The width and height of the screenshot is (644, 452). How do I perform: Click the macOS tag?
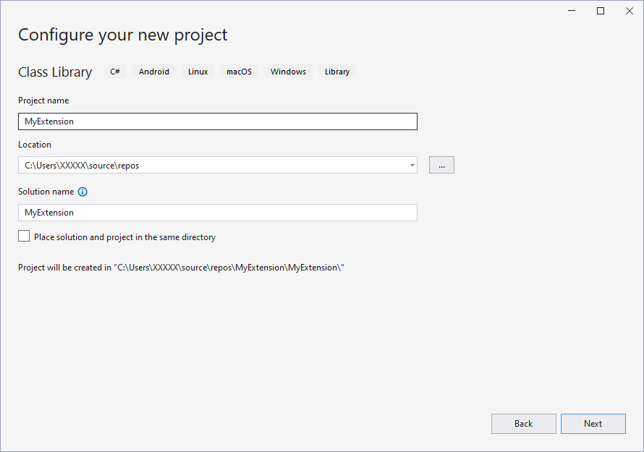(239, 72)
